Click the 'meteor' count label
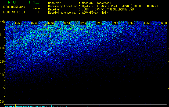The height and width of the screenshot is (107, 169). click(38, 8)
